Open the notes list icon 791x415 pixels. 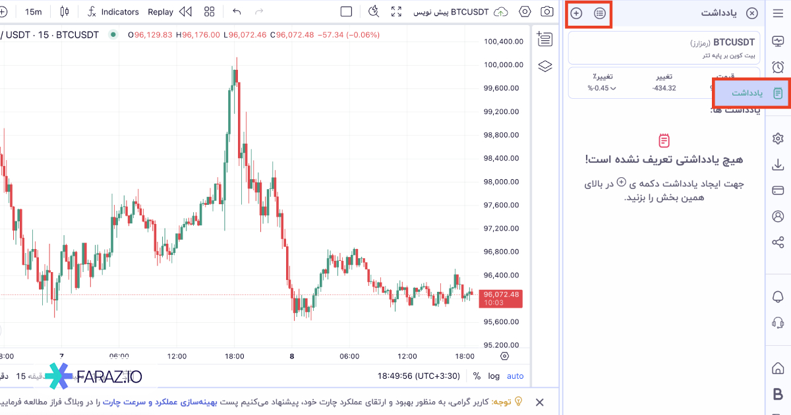pyautogui.click(x=600, y=13)
